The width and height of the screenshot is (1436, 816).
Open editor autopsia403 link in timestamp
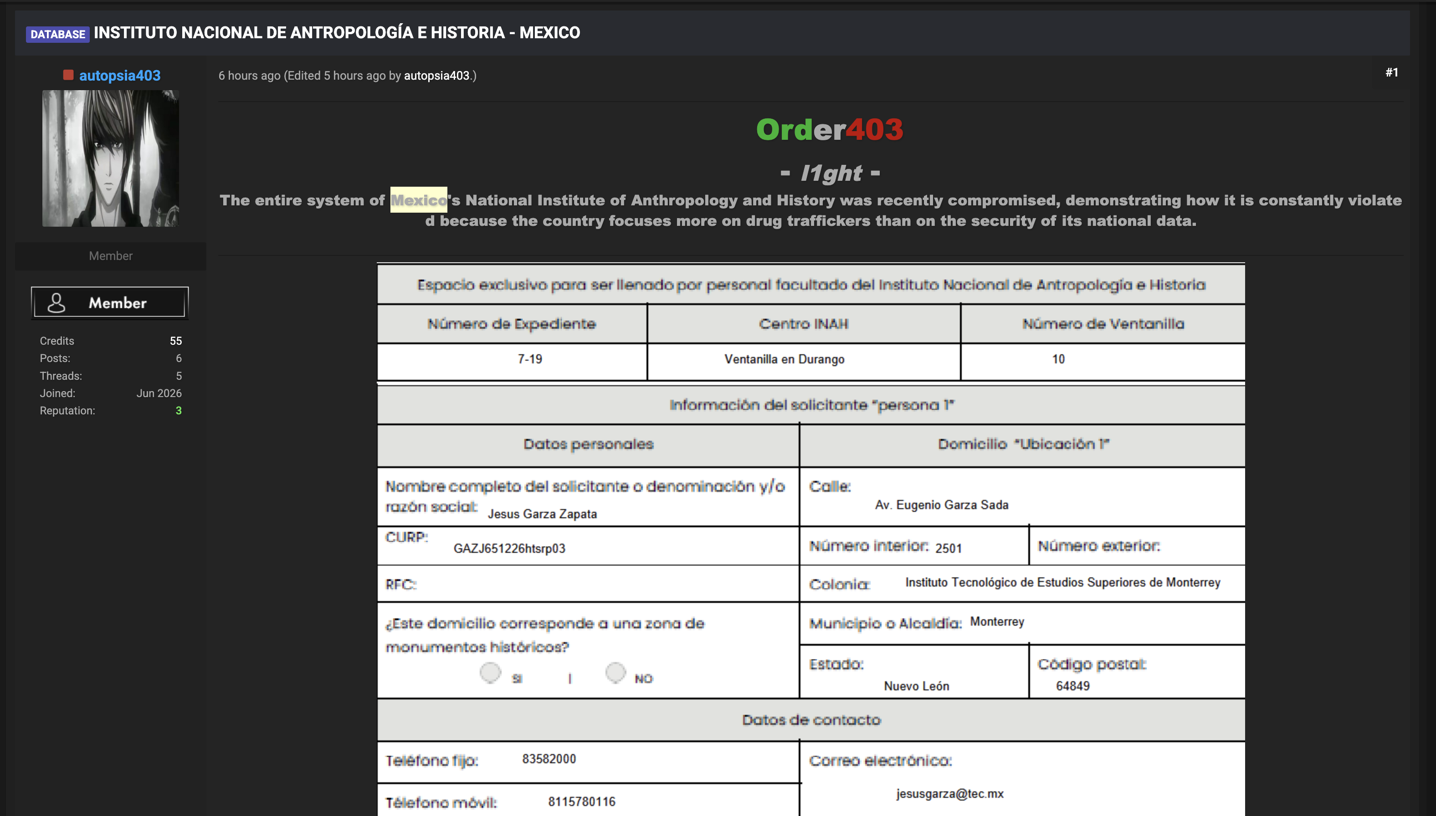[x=436, y=76]
